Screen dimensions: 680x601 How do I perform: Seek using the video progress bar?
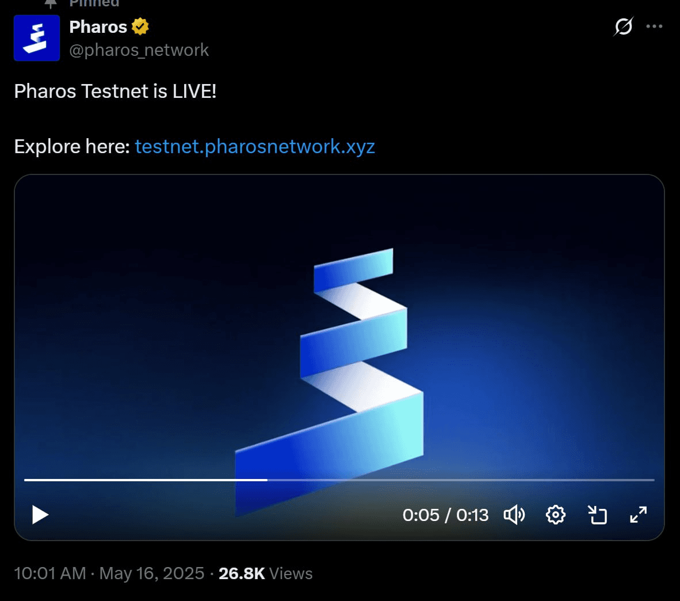click(339, 480)
